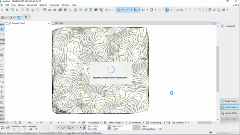Select the Line tool in toolbox
Viewport: 240px width, 135px height.
[2, 60]
